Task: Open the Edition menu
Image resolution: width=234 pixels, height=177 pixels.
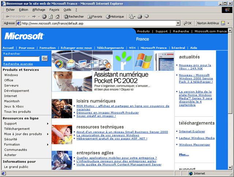Action: pyautogui.click(x=23, y=10)
